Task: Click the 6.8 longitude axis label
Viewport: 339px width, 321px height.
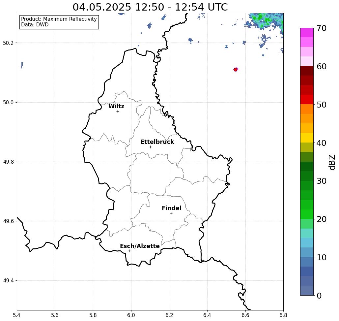Action: tap(283, 315)
